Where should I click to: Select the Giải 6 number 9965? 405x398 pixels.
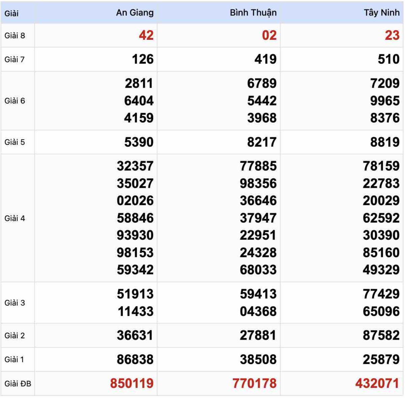click(x=385, y=101)
